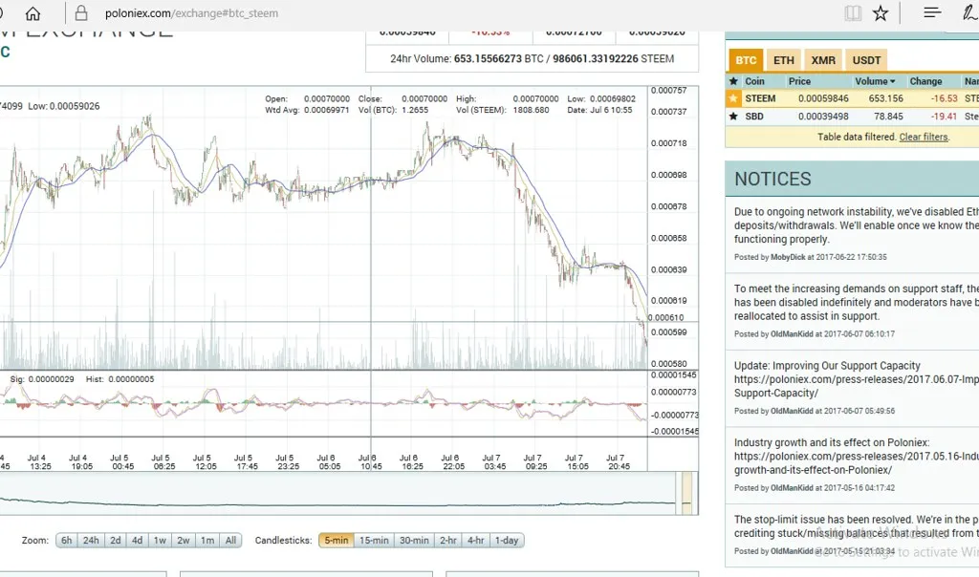This screenshot has height=577, width=979.
Task: Select the STEEM market row
Action: (x=852, y=98)
